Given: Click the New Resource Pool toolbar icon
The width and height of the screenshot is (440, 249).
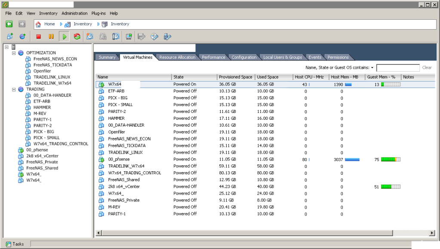Looking at the screenshot, I should (23, 36).
